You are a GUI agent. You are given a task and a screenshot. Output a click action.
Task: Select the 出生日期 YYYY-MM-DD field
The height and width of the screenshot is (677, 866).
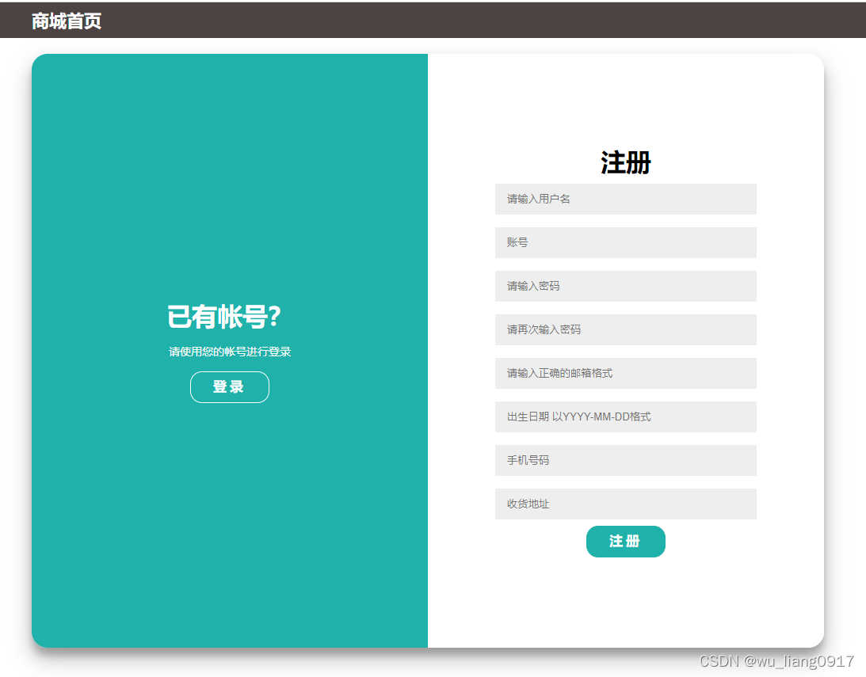[x=626, y=416]
